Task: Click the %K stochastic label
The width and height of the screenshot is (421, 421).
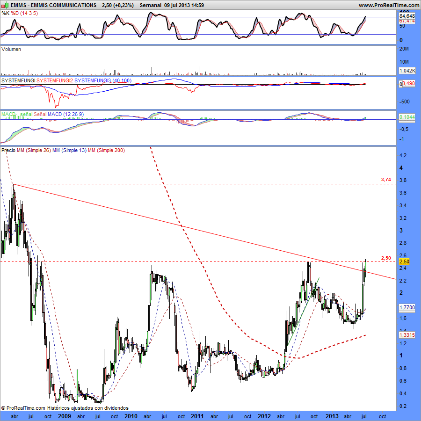Action: click(x=5, y=13)
